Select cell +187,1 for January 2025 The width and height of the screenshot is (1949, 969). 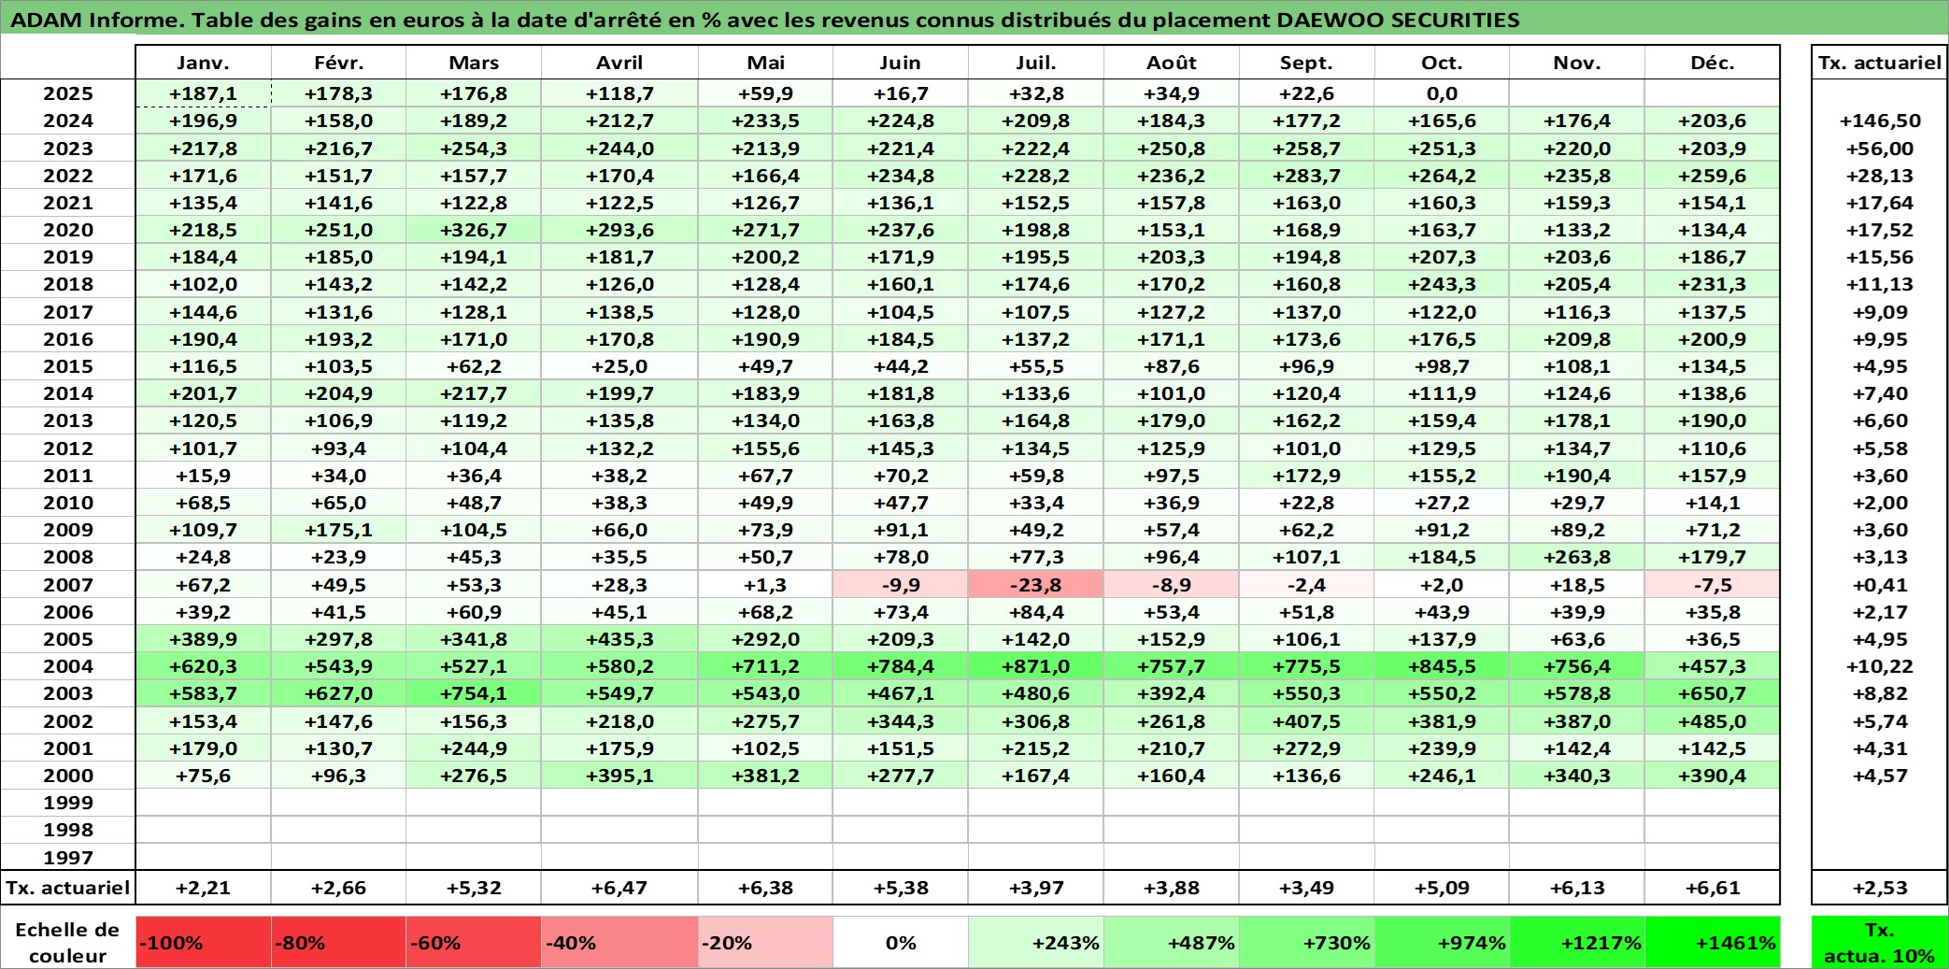tap(204, 93)
